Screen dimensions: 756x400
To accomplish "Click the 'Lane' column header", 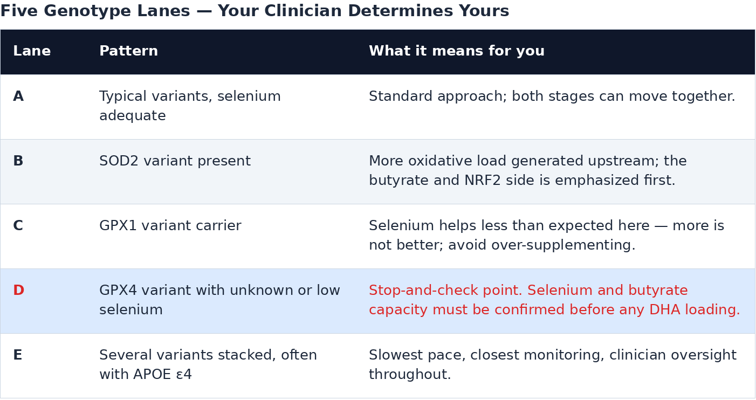I will (x=32, y=52).
